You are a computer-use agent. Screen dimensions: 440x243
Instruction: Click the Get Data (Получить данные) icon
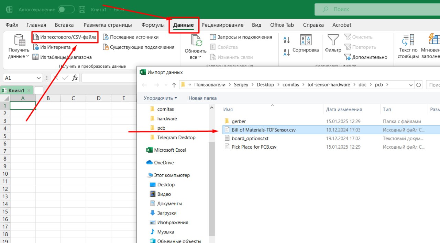coord(19,40)
